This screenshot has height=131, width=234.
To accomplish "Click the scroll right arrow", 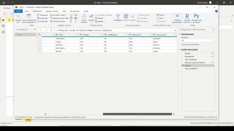I will [x=174, y=114].
